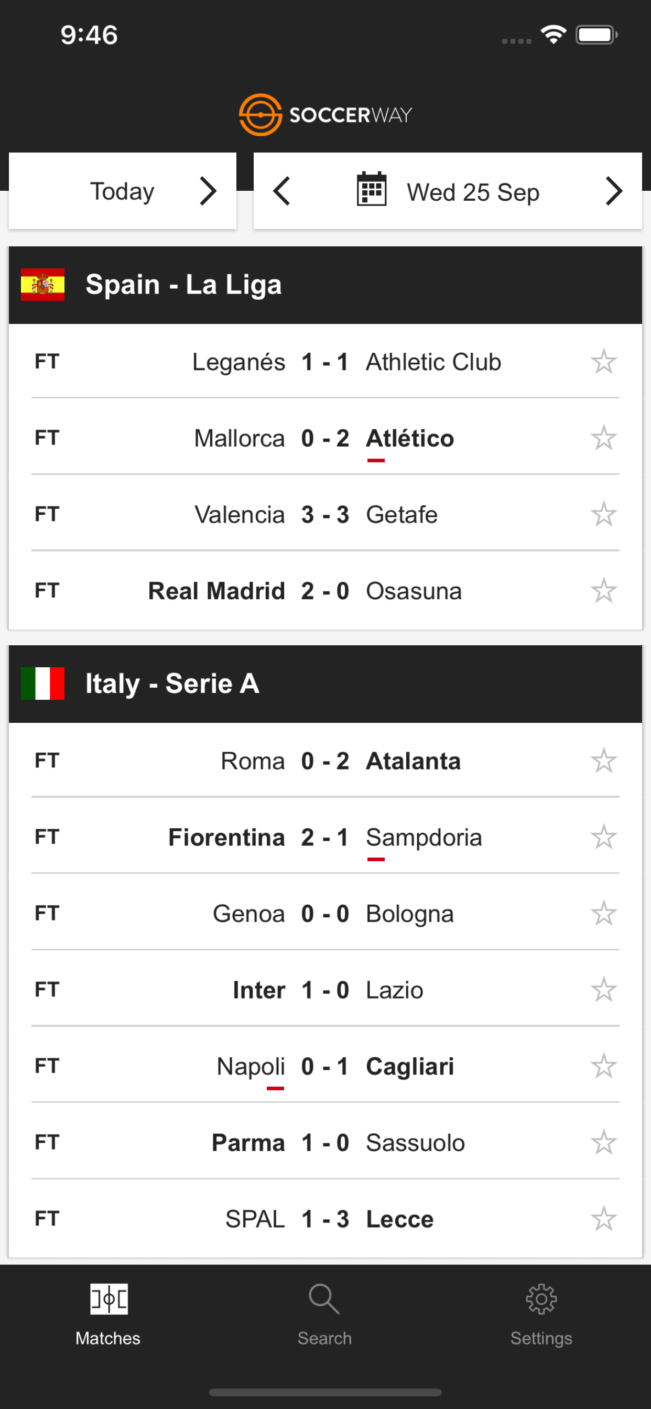
Task: Open the Search tab
Action: coord(324,1314)
